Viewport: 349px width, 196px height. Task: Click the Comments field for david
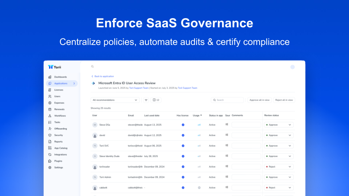[246, 135]
